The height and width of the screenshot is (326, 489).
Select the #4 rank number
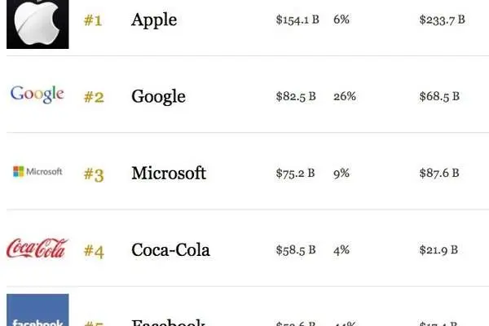[x=94, y=251]
